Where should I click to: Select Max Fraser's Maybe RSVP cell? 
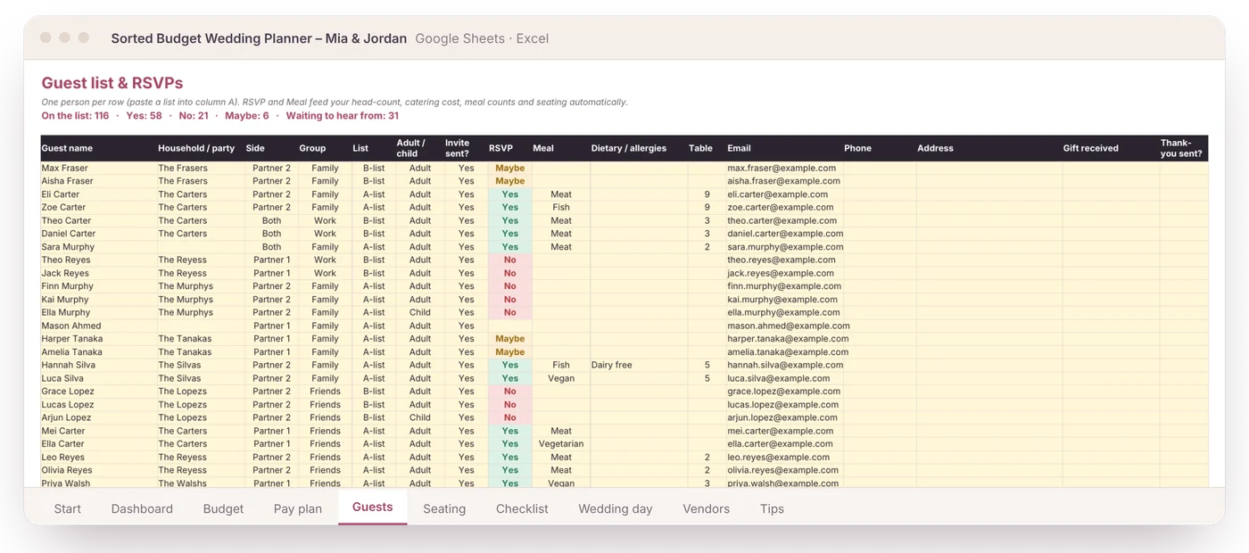pyautogui.click(x=509, y=168)
